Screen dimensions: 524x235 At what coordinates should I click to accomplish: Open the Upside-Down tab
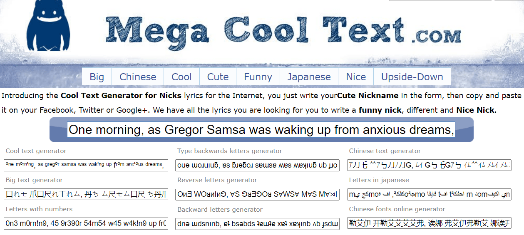point(412,77)
